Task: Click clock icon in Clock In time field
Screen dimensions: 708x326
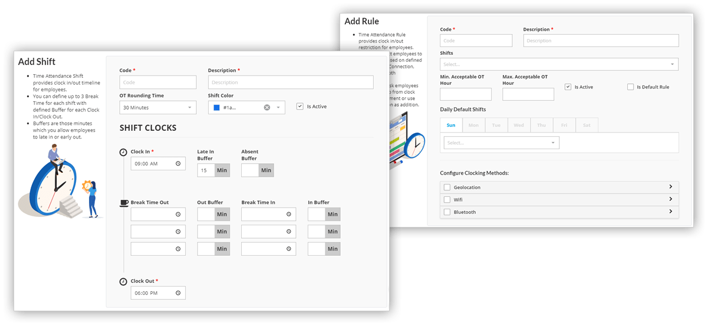Action: tap(178, 164)
